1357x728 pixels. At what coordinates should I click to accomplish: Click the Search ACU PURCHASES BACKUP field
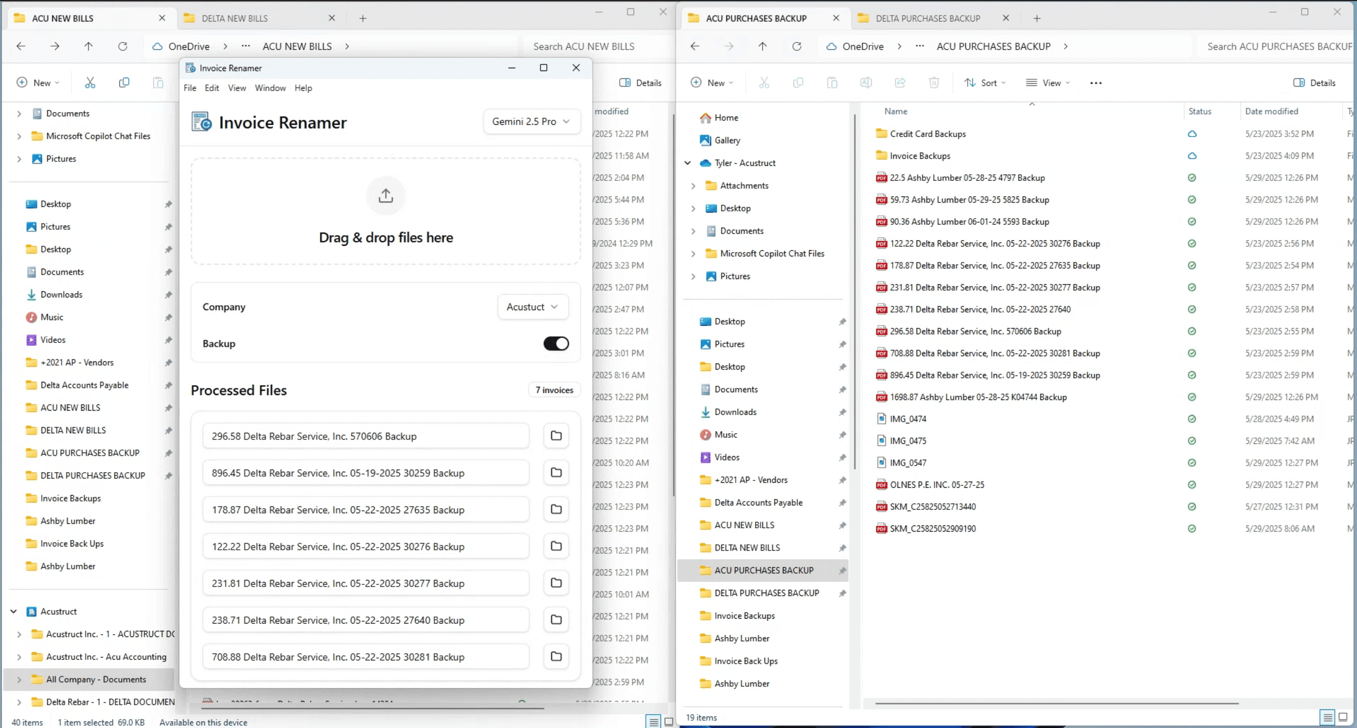(x=1276, y=47)
